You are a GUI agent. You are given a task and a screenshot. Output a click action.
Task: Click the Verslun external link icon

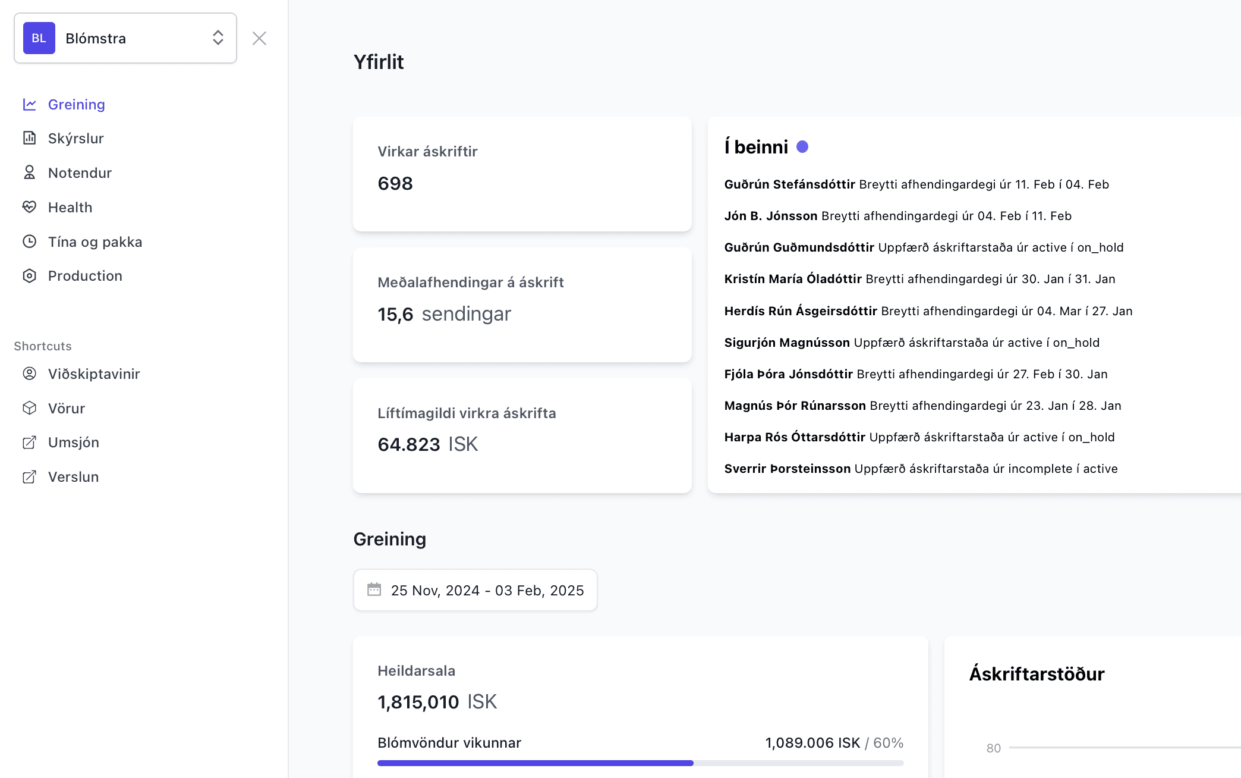[29, 477]
